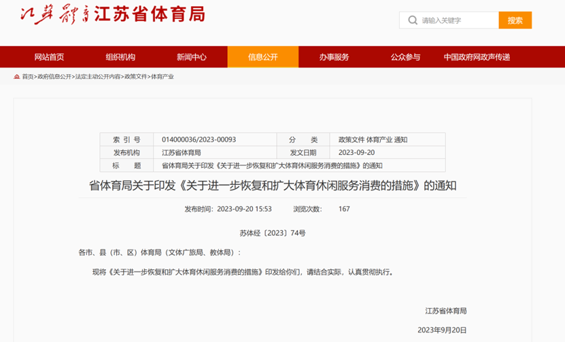Go to 体育产业 breadcrumb link
This screenshot has width=565, height=342.
162,77
